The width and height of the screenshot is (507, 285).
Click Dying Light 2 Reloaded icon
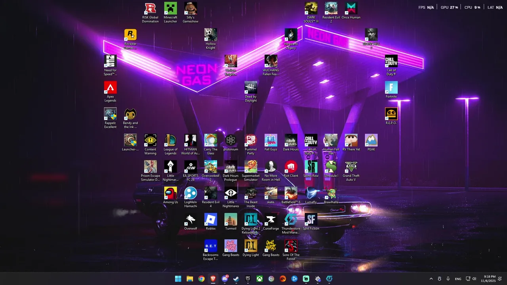[251, 224]
